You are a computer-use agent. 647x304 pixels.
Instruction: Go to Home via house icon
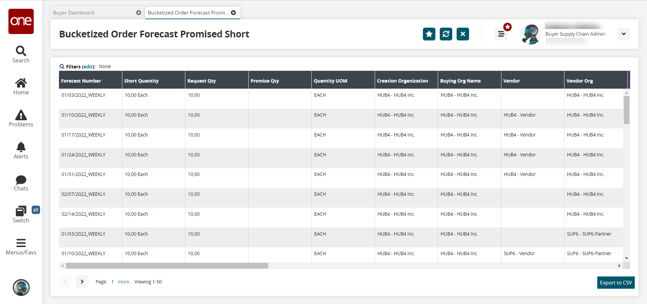pos(21,83)
